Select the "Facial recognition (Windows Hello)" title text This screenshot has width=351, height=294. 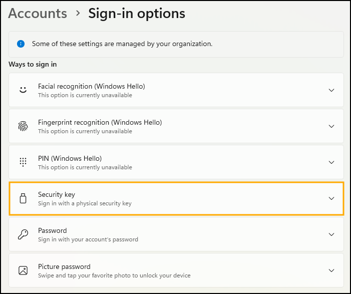point(91,86)
